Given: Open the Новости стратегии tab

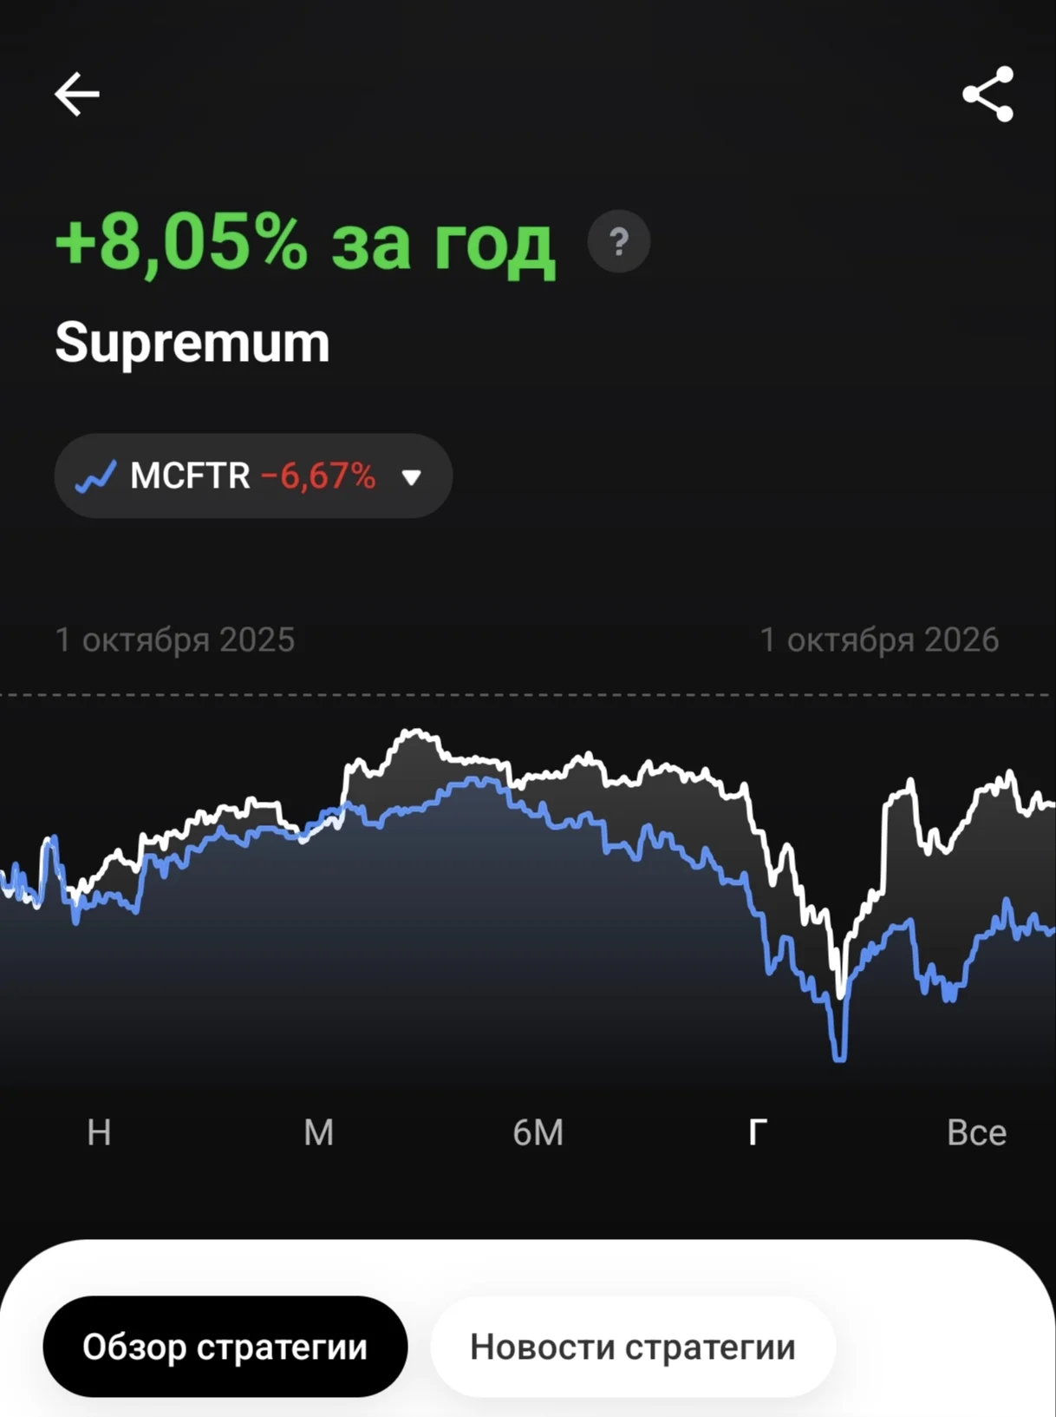Looking at the screenshot, I should tap(633, 1347).
